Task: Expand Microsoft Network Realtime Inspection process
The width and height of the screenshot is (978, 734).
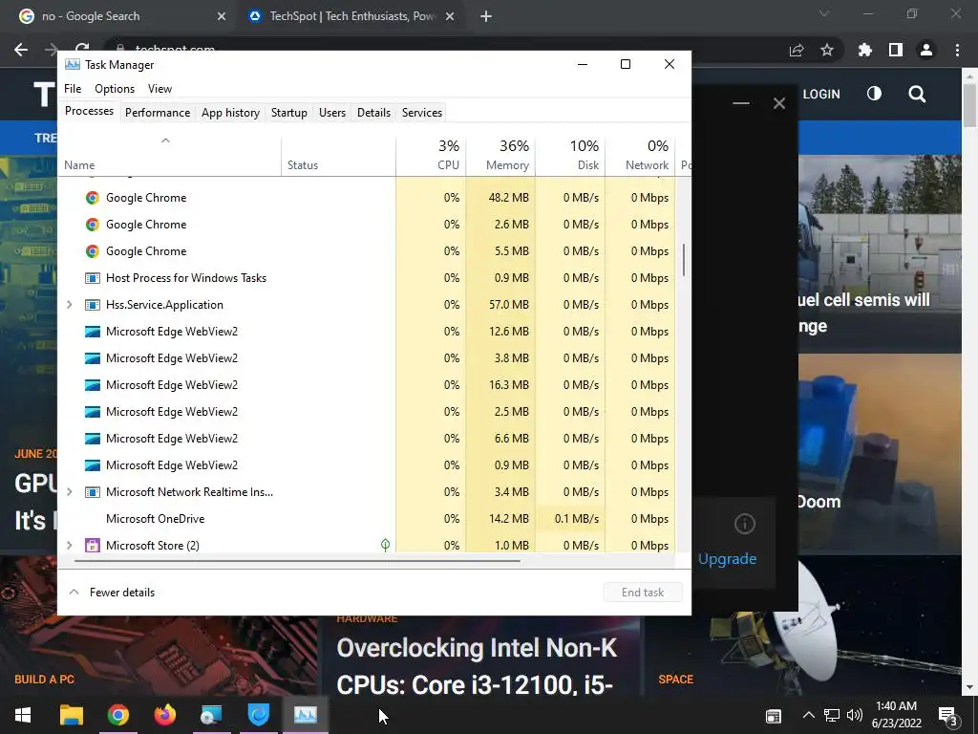Action: pyautogui.click(x=69, y=492)
